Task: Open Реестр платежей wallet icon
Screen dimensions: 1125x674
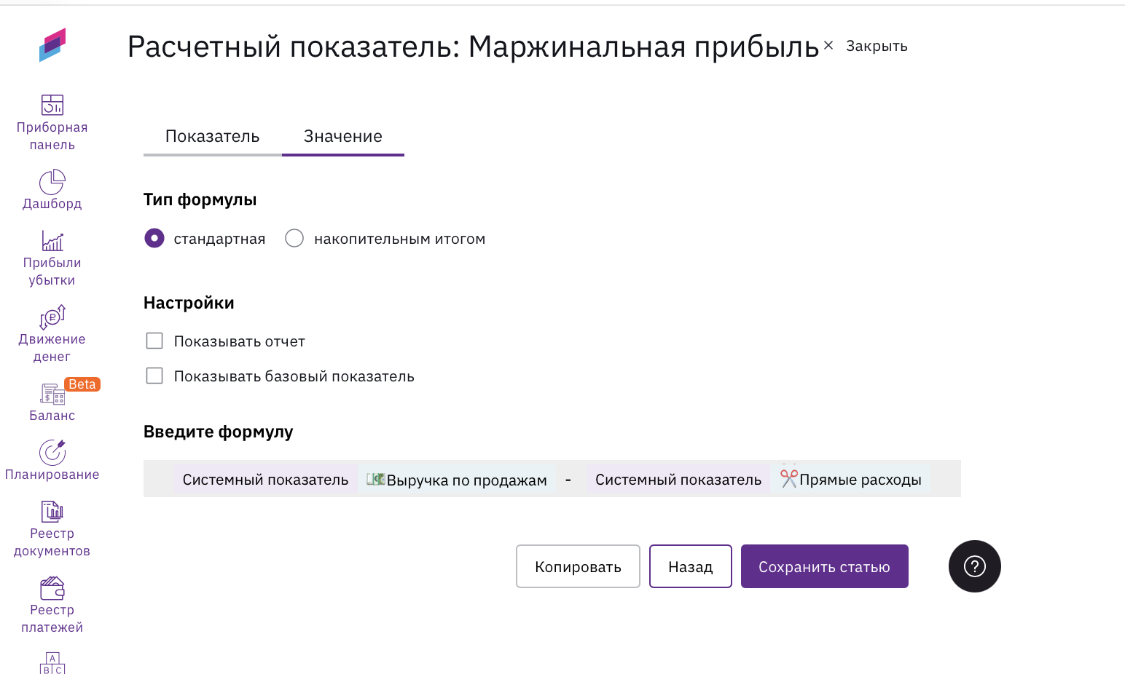Action: pos(52,588)
